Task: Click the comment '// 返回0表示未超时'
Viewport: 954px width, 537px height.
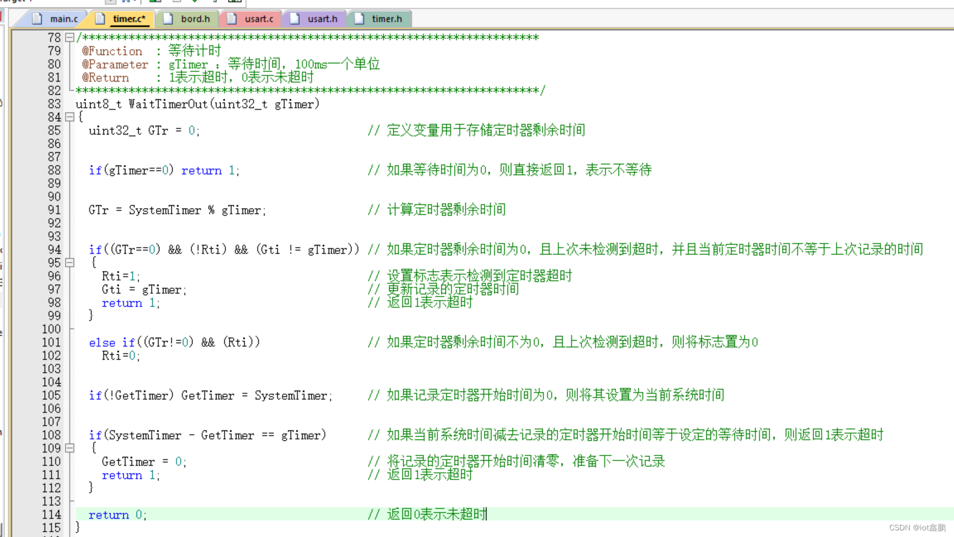Action: (x=427, y=514)
